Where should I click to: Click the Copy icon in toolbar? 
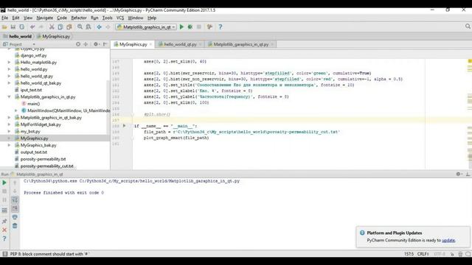pyautogui.click(x=60, y=27)
